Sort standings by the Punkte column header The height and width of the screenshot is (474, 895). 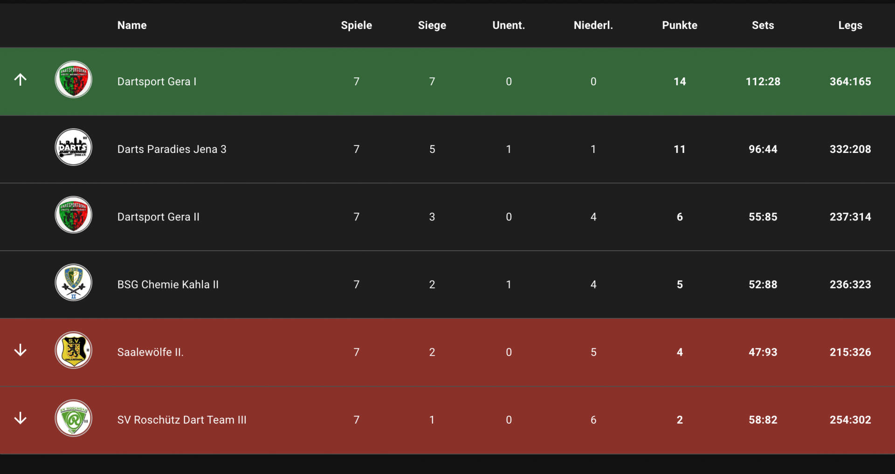(680, 25)
